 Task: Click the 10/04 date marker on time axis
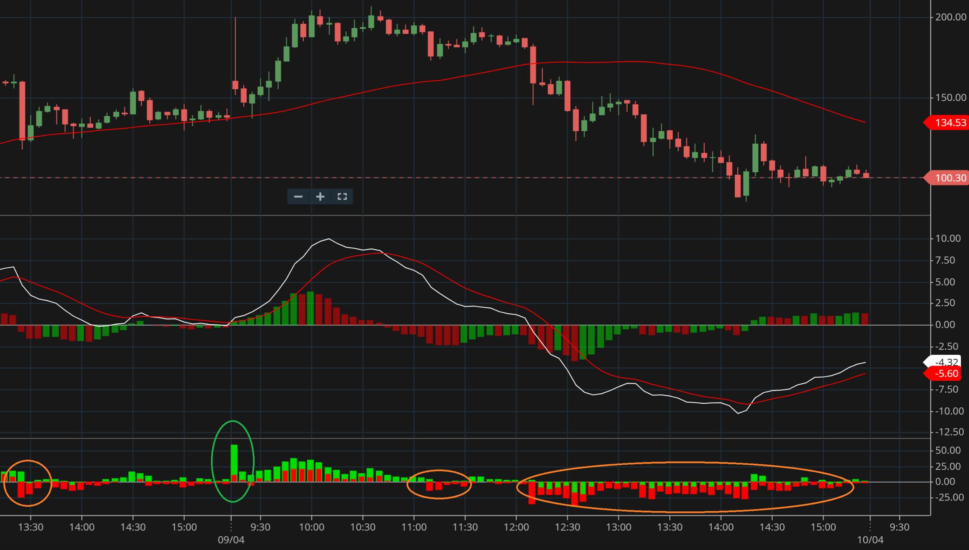point(870,540)
